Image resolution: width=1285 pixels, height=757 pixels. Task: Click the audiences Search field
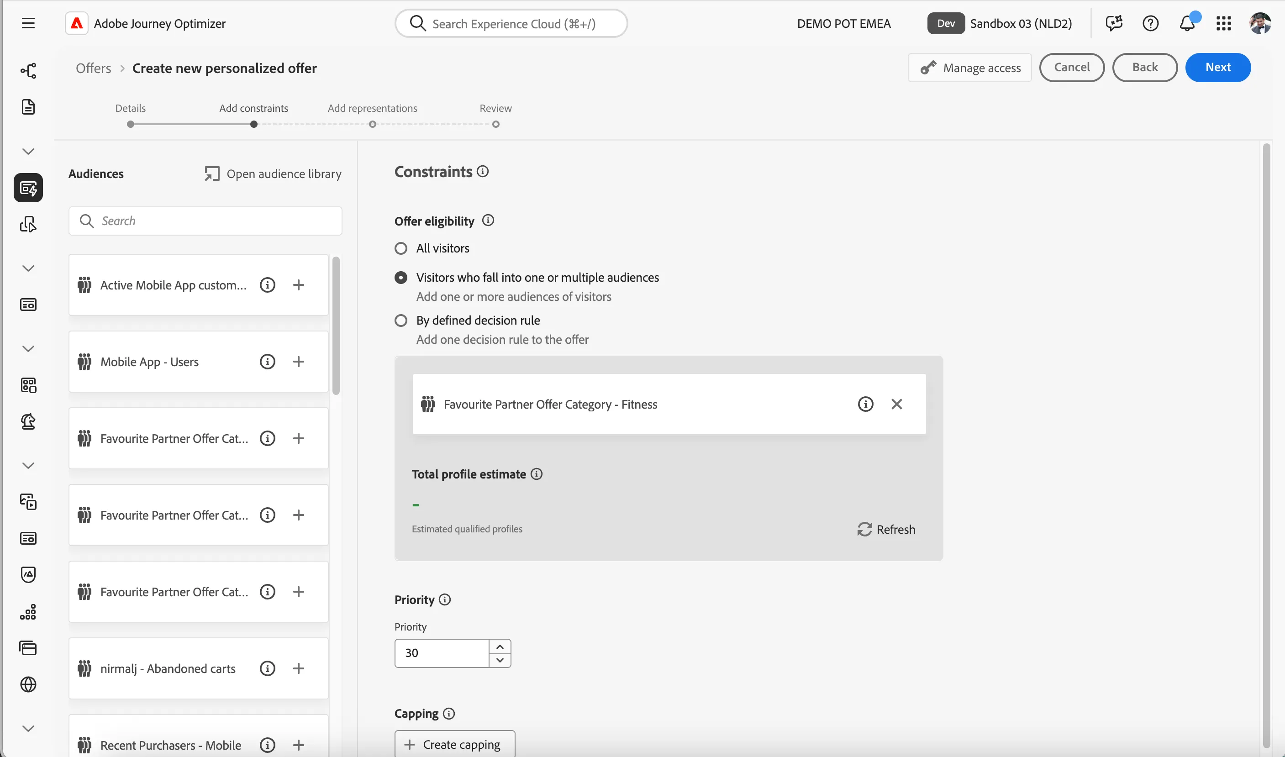coord(205,221)
